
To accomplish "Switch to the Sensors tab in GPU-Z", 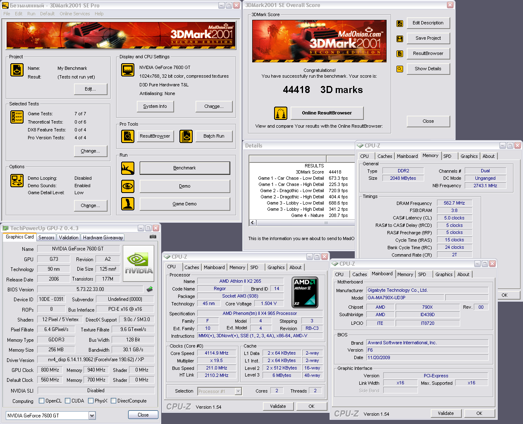I will coord(46,238).
